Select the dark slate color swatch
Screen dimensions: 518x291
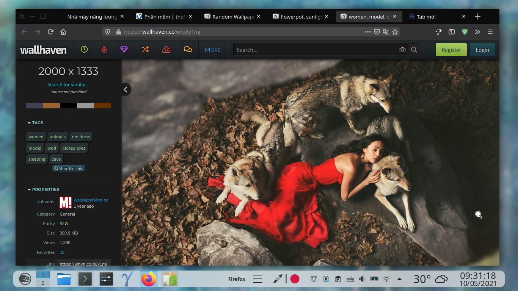[x=35, y=106]
